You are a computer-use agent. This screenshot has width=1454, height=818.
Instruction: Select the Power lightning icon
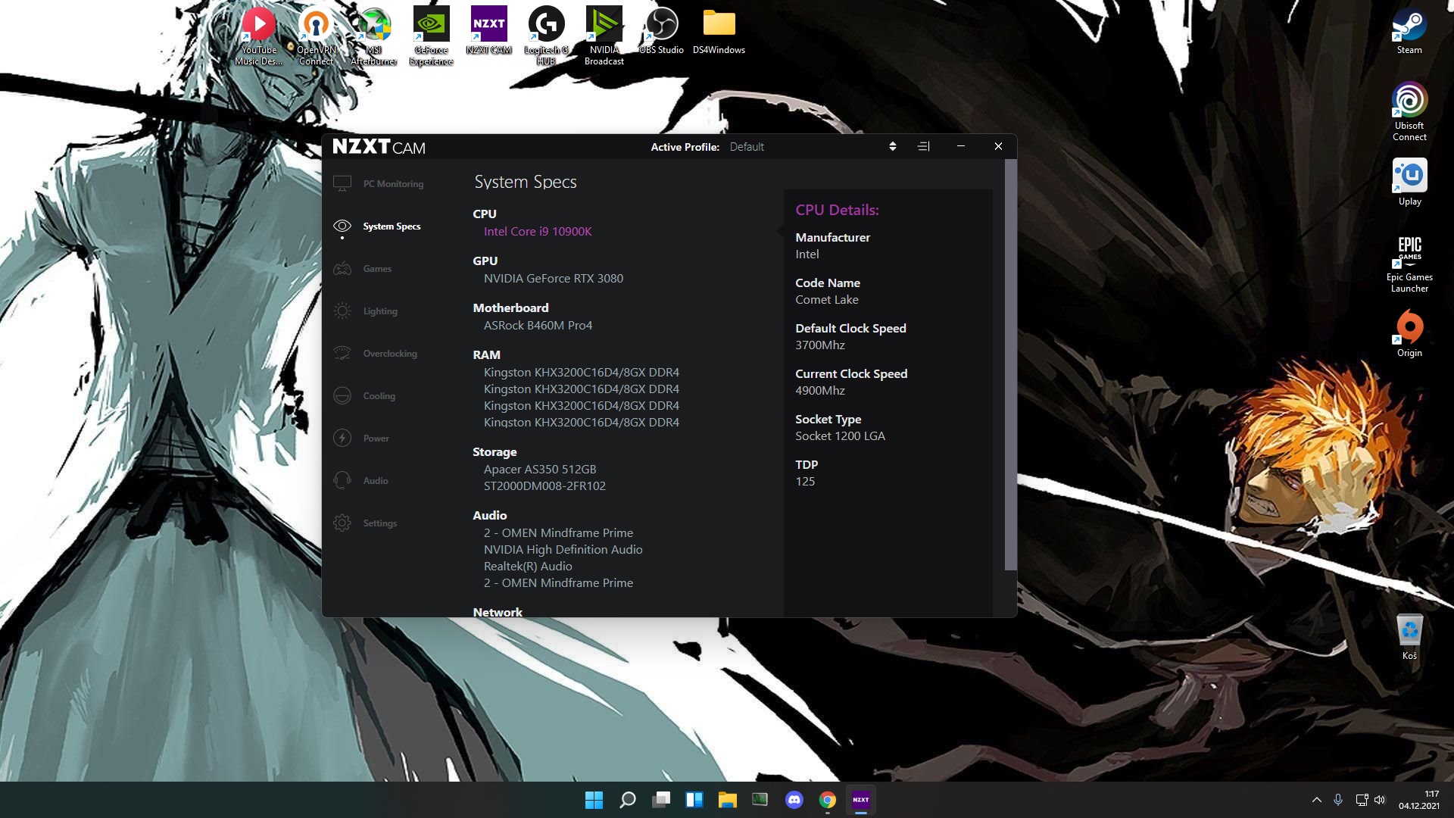[x=342, y=439]
